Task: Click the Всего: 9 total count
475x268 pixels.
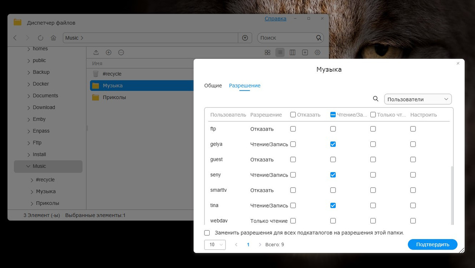Action: (x=275, y=245)
